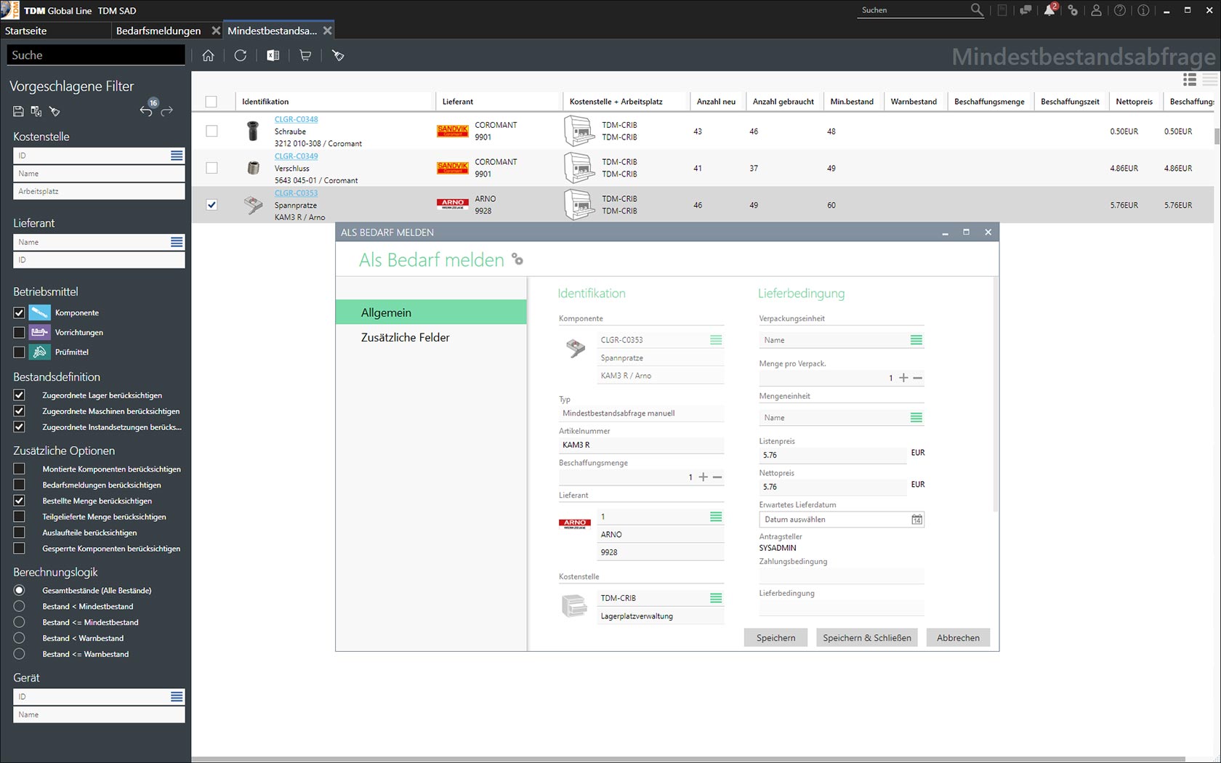Close the Mindestbestandsa... tab
Viewport: 1221px width, 763px height.
click(x=327, y=31)
